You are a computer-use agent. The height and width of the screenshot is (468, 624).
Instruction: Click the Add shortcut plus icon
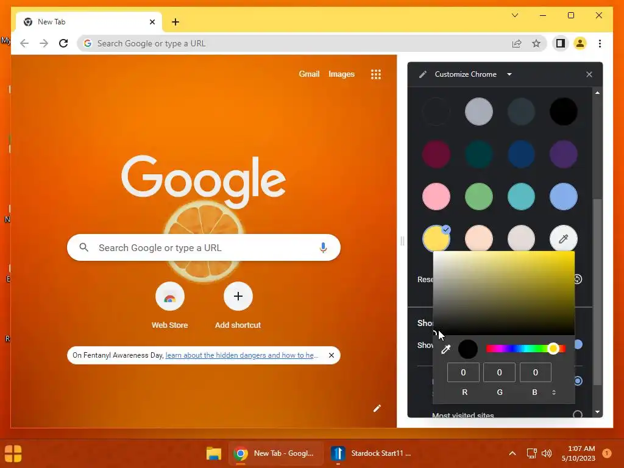pos(238,297)
